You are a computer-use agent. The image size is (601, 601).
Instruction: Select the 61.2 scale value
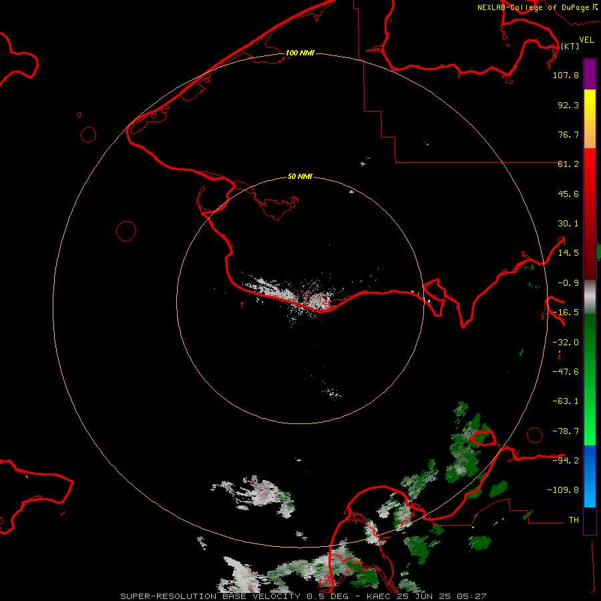click(568, 164)
